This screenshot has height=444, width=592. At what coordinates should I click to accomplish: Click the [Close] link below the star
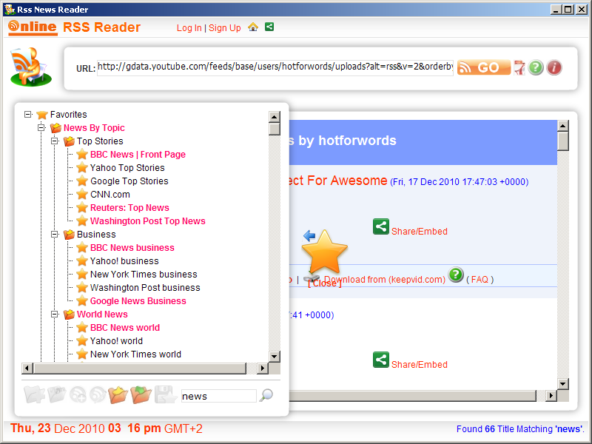coord(324,283)
